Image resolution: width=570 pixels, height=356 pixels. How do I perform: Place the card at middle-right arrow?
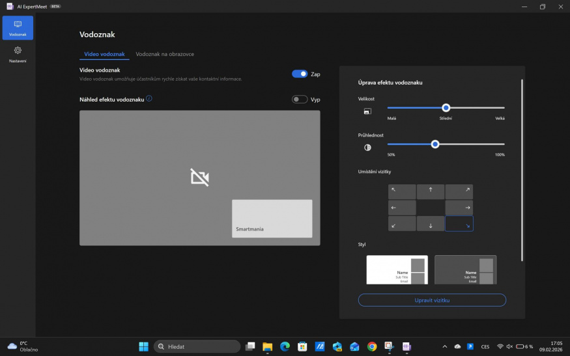[459, 208]
